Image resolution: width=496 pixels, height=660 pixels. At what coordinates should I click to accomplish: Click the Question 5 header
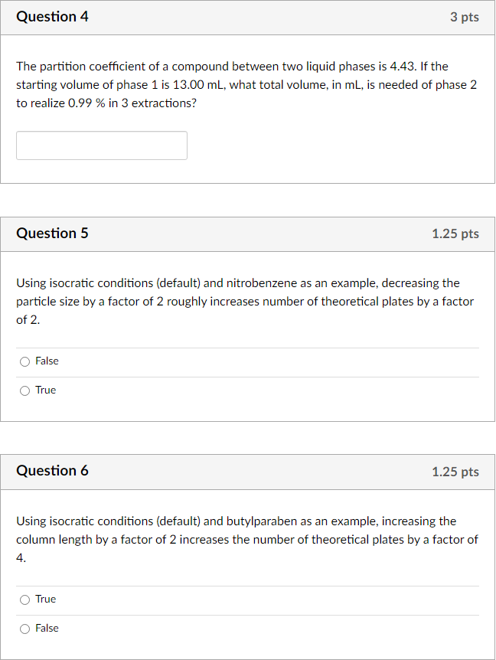(x=52, y=234)
